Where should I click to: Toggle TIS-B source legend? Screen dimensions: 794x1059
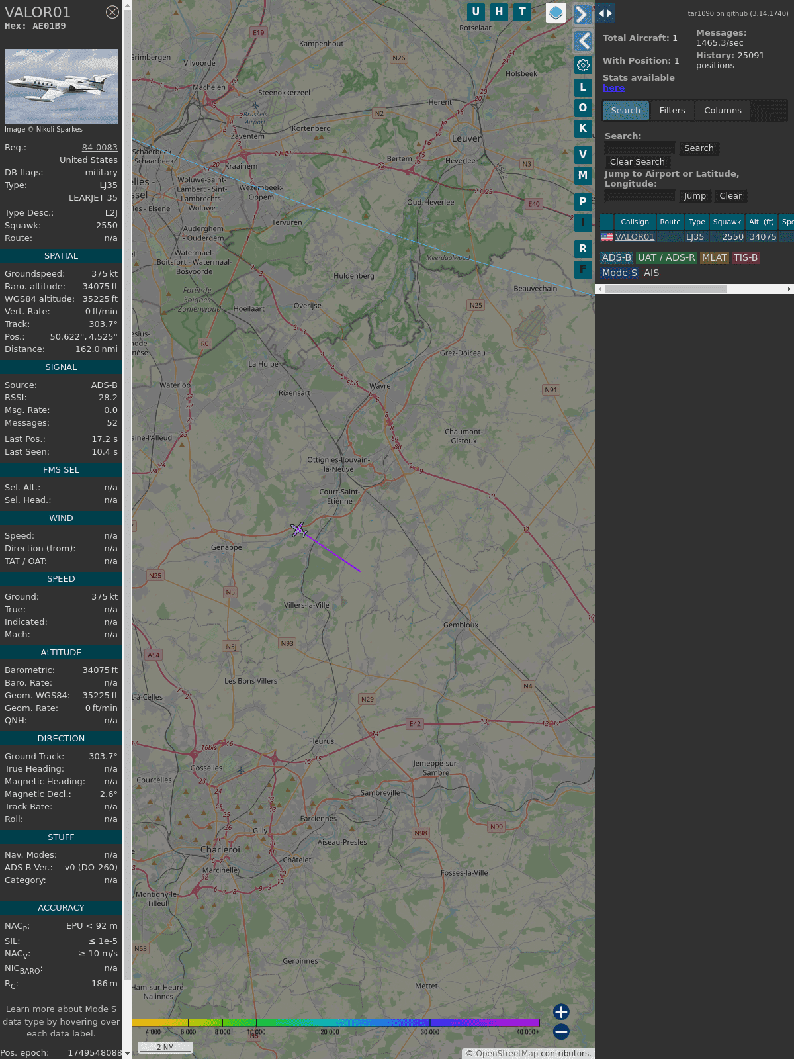[x=746, y=258]
